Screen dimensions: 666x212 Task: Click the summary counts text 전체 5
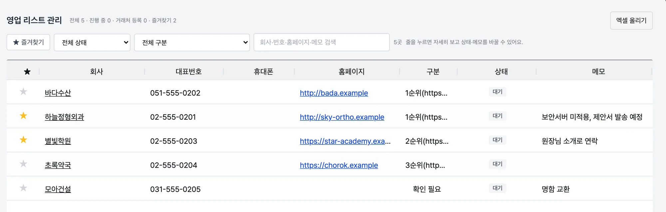pos(77,20)
